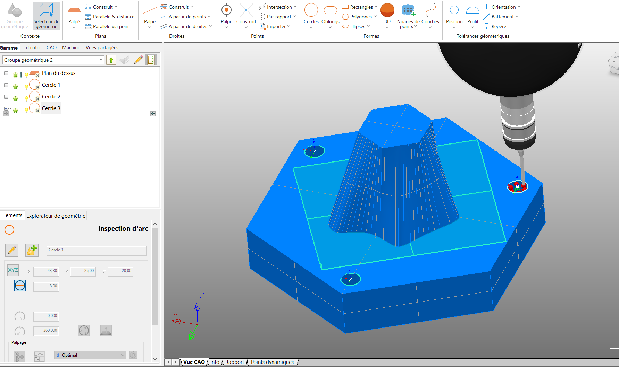
Task: Open the Rapport view tab
Action: (x=235, y=362)
